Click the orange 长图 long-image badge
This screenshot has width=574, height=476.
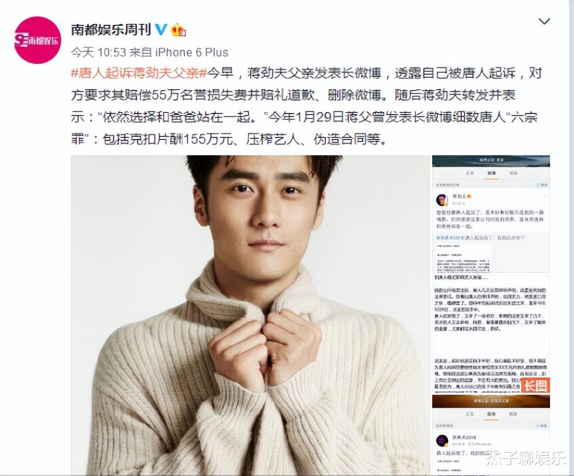point(535,386)
